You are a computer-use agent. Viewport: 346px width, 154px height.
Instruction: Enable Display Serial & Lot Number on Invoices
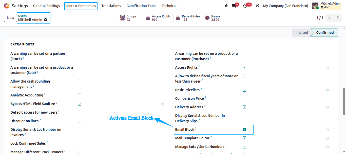[80, 130]
